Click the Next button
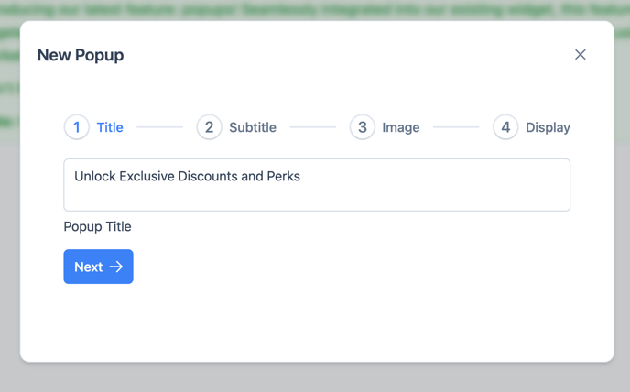 [99, 267]
